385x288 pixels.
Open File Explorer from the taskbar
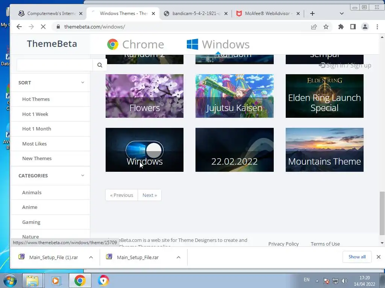(32, 280)
